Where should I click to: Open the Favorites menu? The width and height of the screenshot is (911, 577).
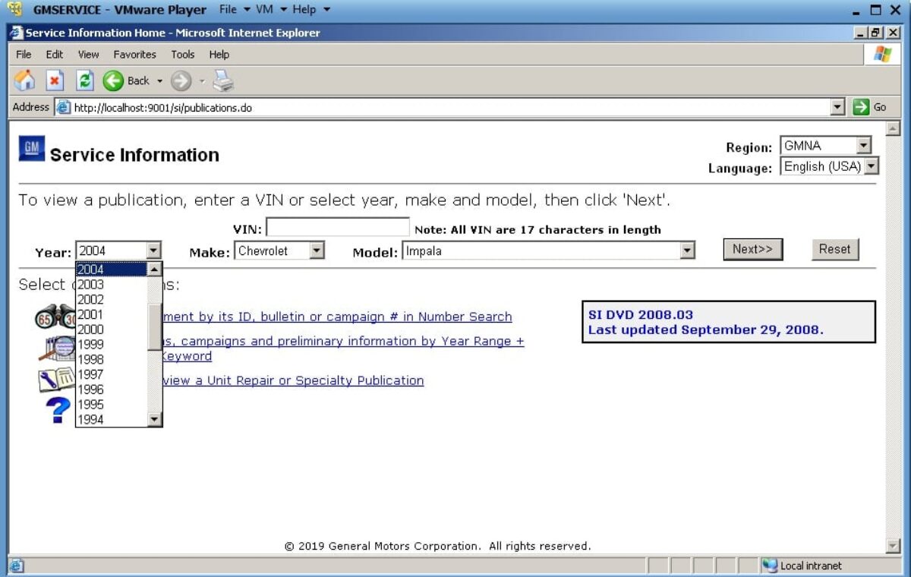[134, 54]
